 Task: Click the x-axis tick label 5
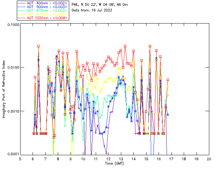point(20,159)
